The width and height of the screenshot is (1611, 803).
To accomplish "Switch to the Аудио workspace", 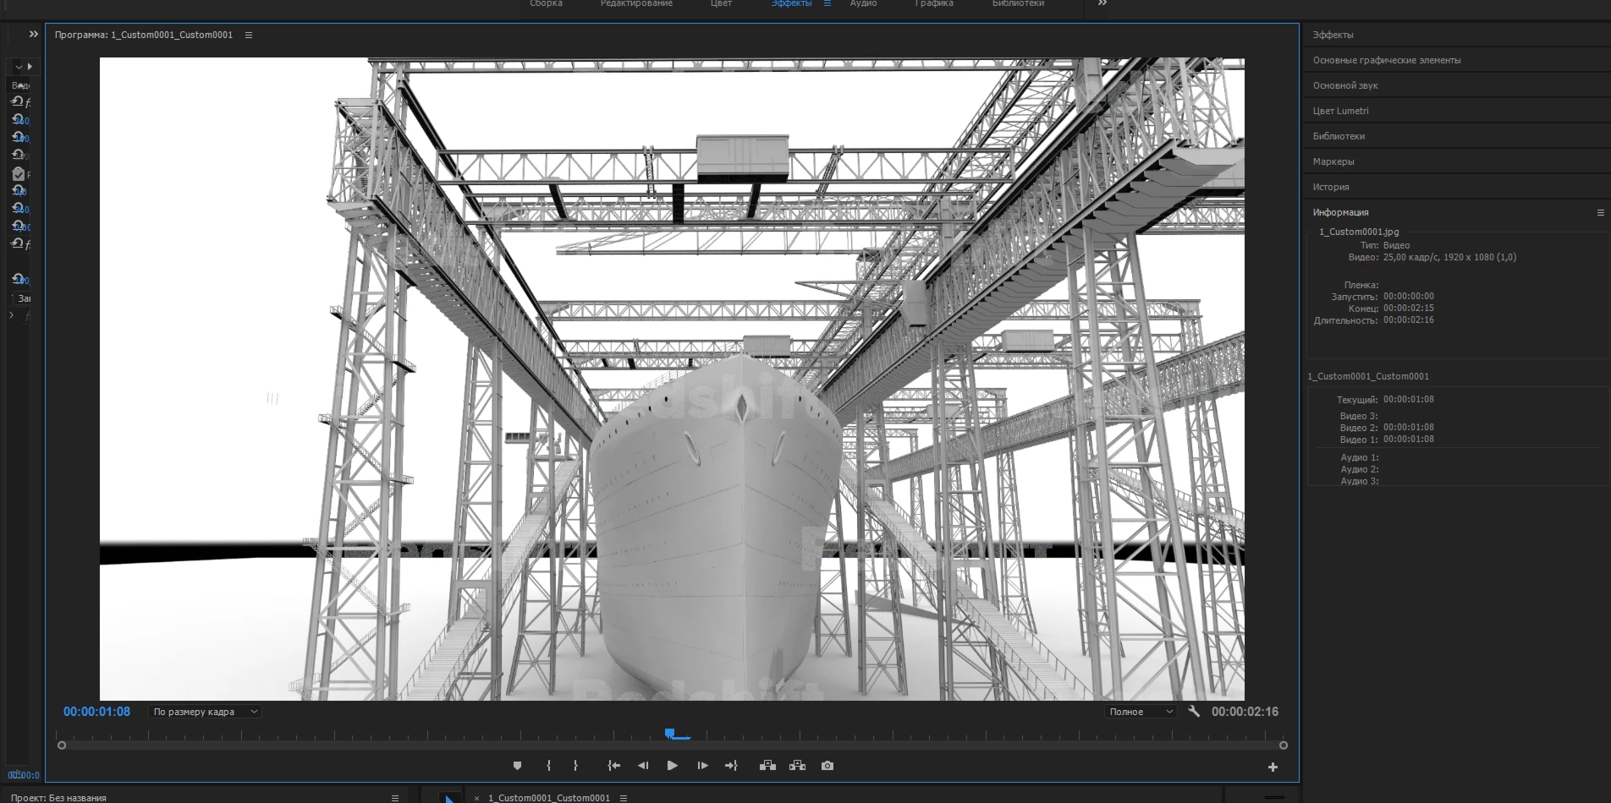I will (863, 3).
